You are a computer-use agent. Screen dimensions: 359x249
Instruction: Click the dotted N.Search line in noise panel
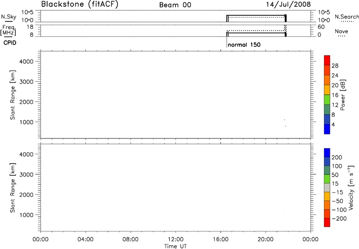pyautogui.click(x=256, y=17)
